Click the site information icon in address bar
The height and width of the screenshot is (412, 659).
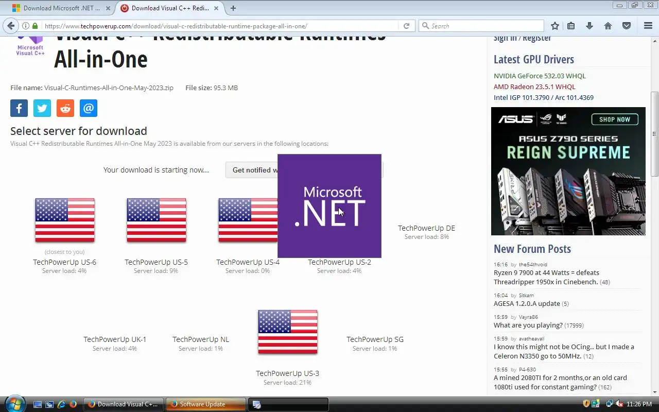pyautogui.click(x=25, y=26)
